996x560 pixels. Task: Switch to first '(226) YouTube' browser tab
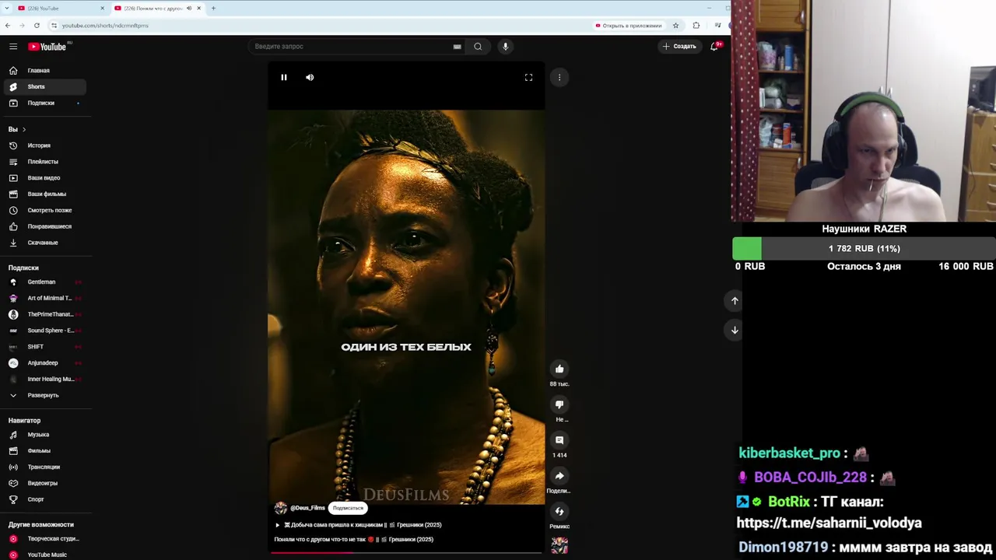(61, 9)
